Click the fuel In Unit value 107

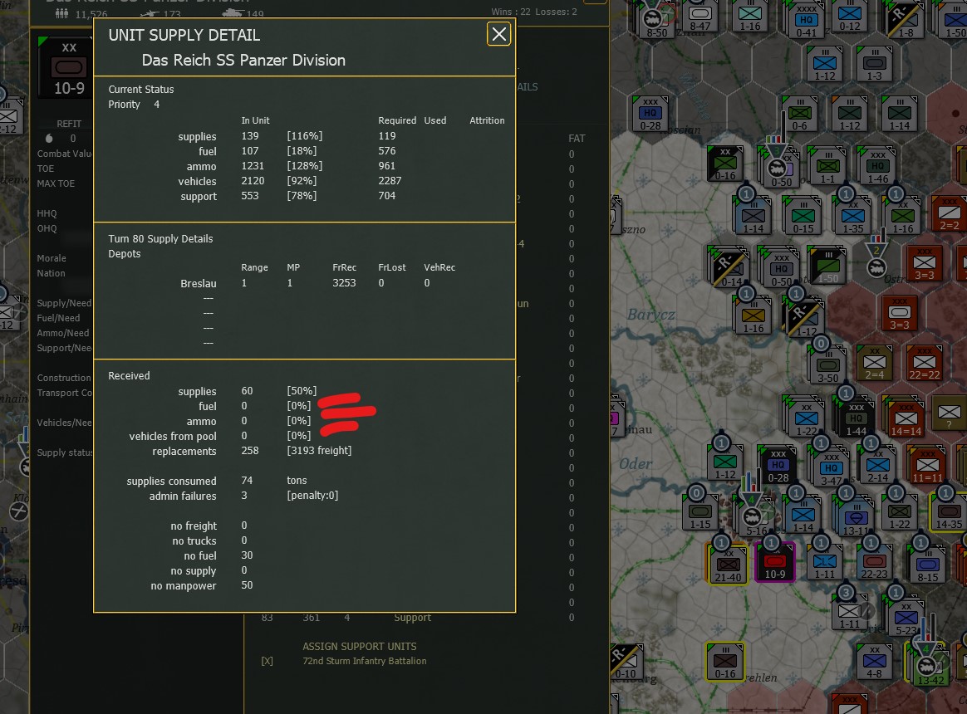(250, 151)
